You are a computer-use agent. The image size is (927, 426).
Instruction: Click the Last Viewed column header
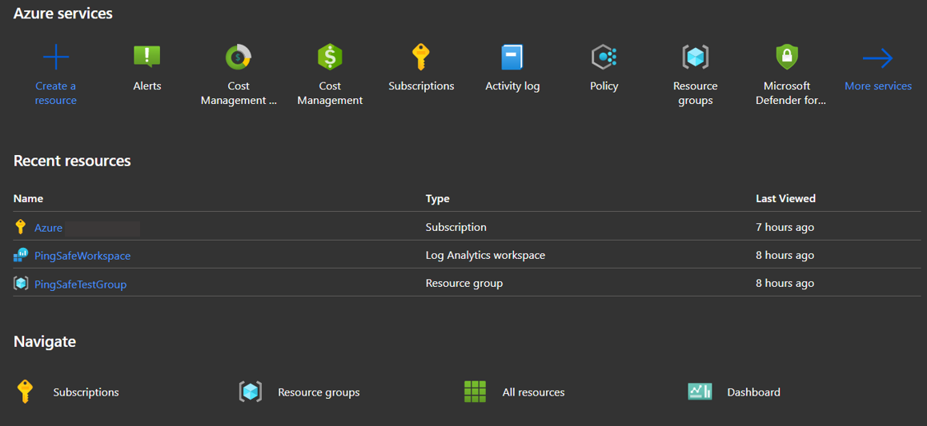click(785, 198)
